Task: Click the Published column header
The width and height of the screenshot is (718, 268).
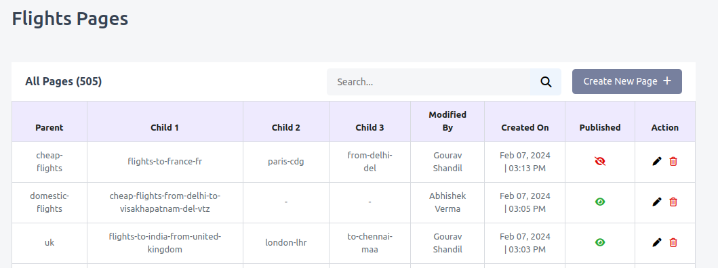Action: pos(600,128)
